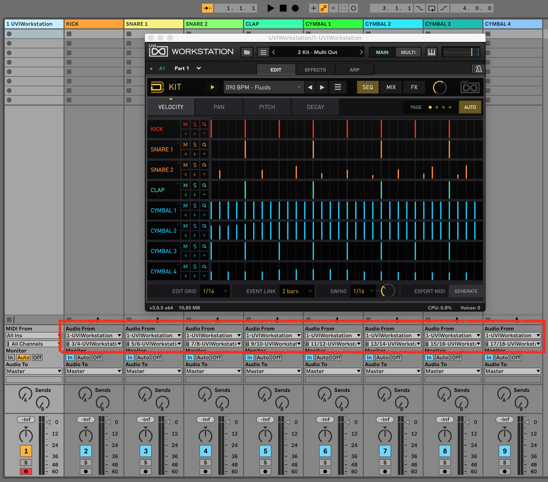Viewport: 548px width, 482px height.
Task: Select previous KIT pattern with left arrow
Action: (x=310, y=87)
